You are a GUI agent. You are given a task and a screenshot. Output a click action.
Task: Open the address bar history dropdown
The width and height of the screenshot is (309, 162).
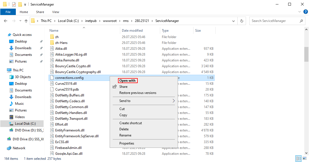pos(233,21)
